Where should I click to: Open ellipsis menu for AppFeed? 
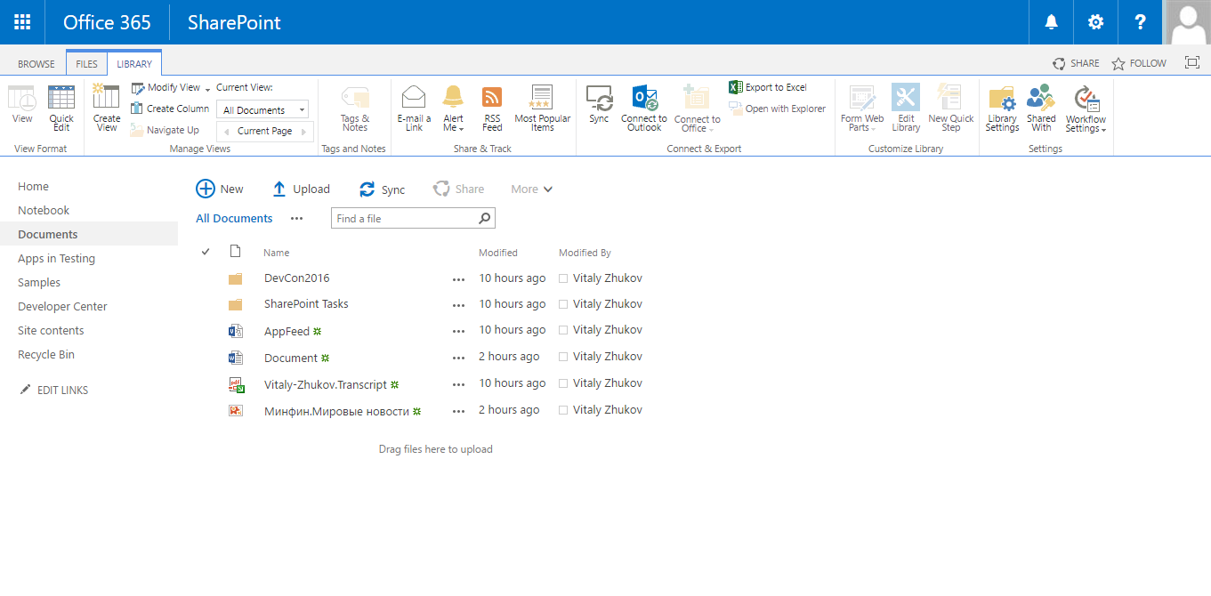coord(458,331)
